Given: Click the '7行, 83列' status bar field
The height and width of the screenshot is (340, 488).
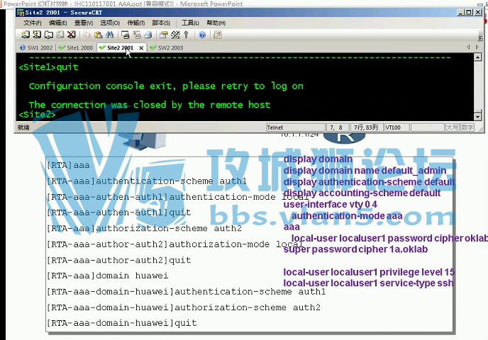Looking at the screenshot, I should click(366, 127).
